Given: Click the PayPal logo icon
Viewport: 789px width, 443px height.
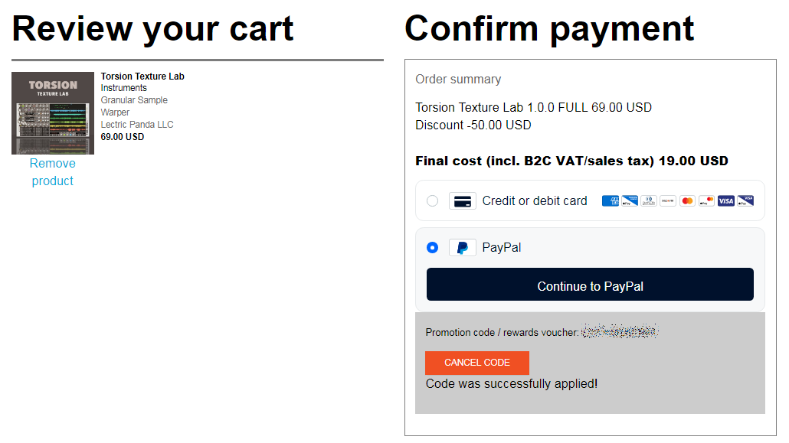Looking at the screenshot, I should pyautogui.click(x=463, y=248).
